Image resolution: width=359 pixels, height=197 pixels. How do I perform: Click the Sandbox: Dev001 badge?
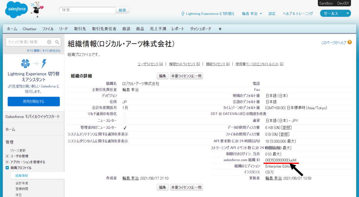334,3
